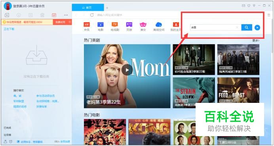Click 更多 link beside 热门美剧
The height and width of the screenshot is (146, 274).
coord(256,40)
